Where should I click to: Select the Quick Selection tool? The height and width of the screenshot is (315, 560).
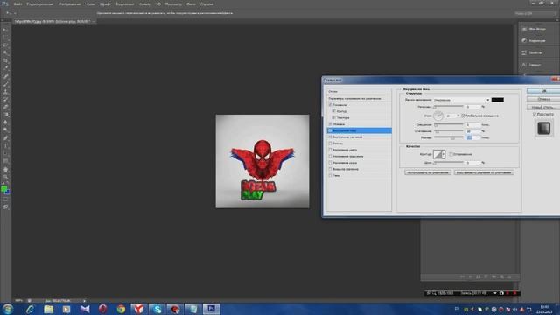[x=5, y=52]
